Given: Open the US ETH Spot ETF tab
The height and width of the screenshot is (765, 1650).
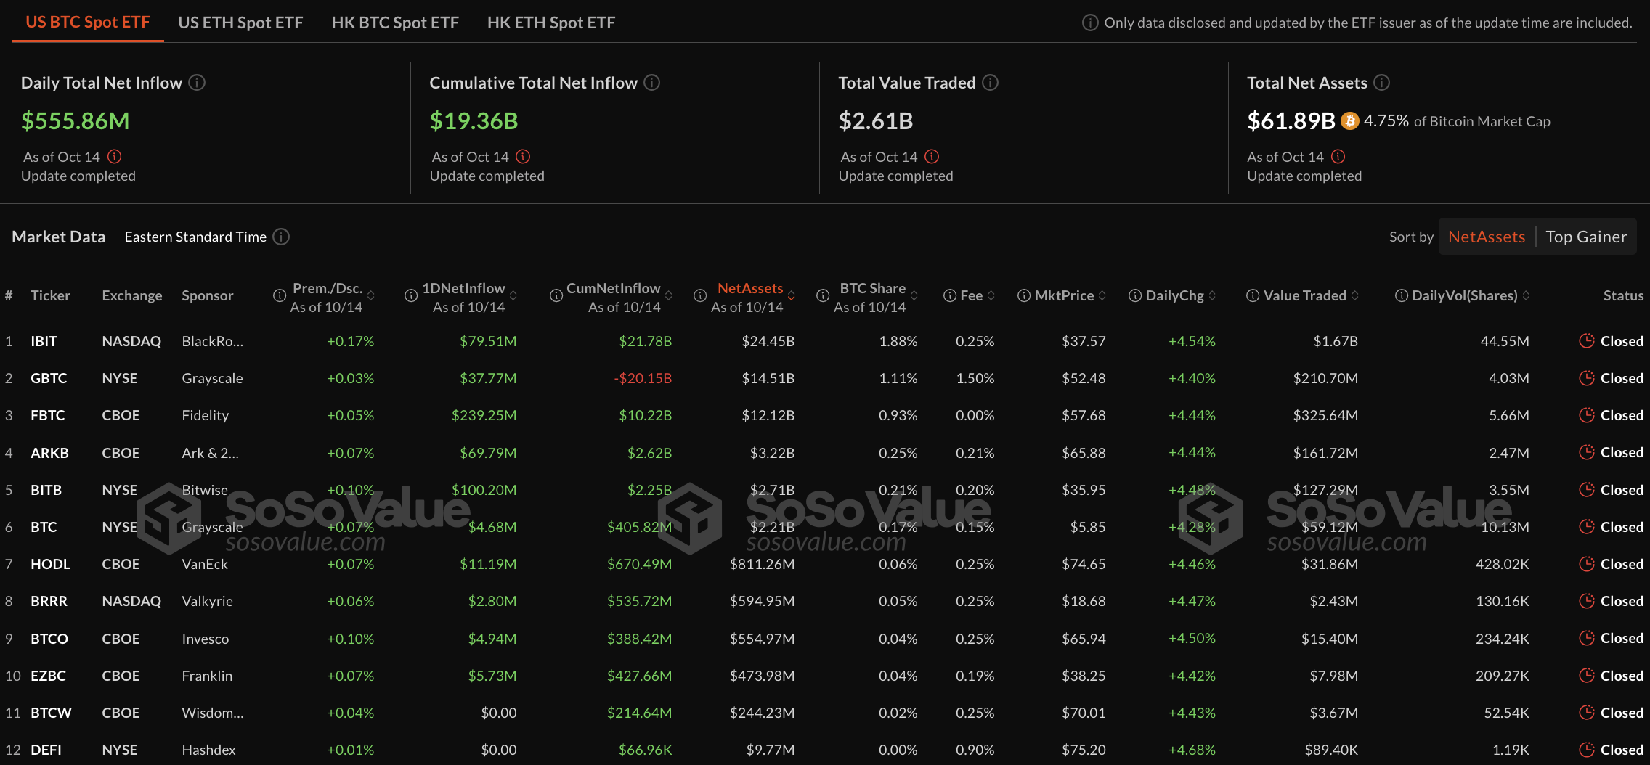Looking at the screenshot, I should pos(240,22).
